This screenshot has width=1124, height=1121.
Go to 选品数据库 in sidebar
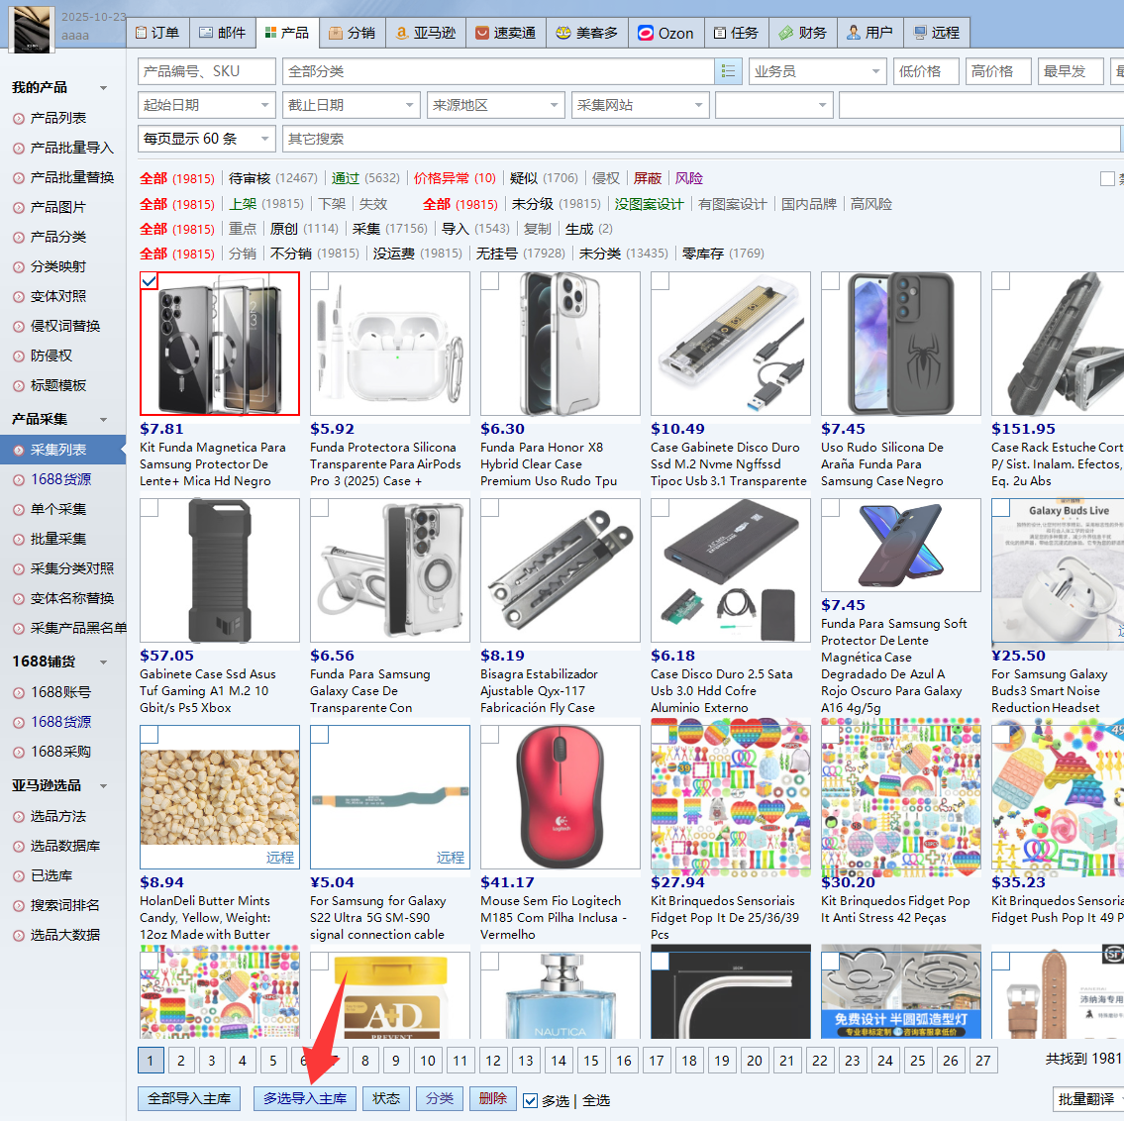(65, 846)
